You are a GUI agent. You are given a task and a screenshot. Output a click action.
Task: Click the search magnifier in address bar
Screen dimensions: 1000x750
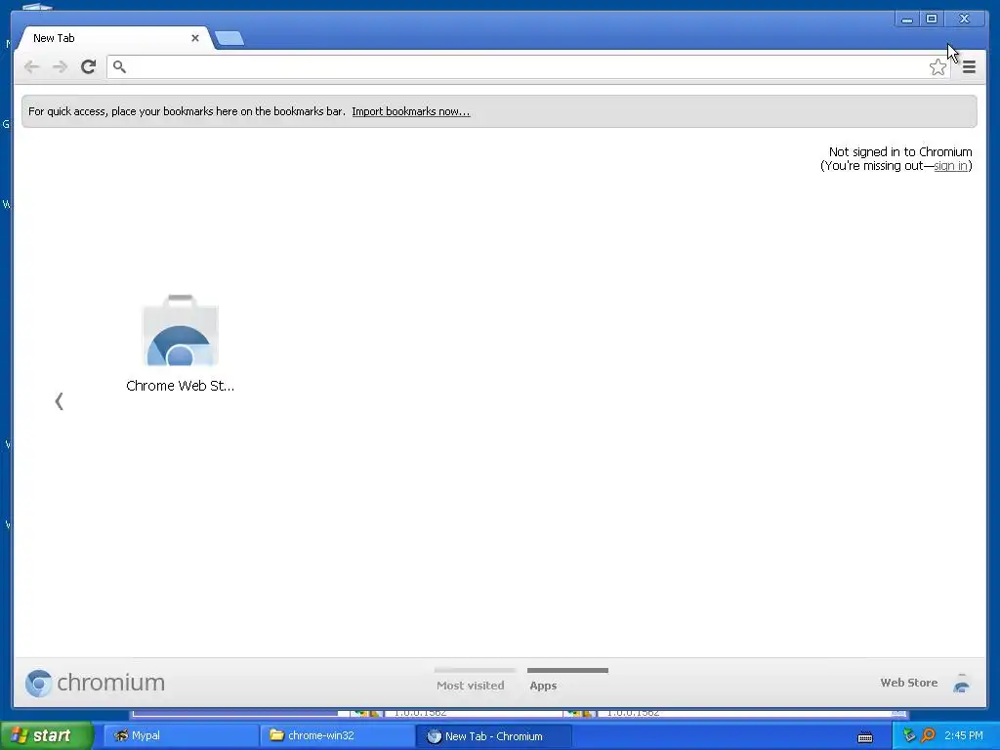(x=119, y=66)
